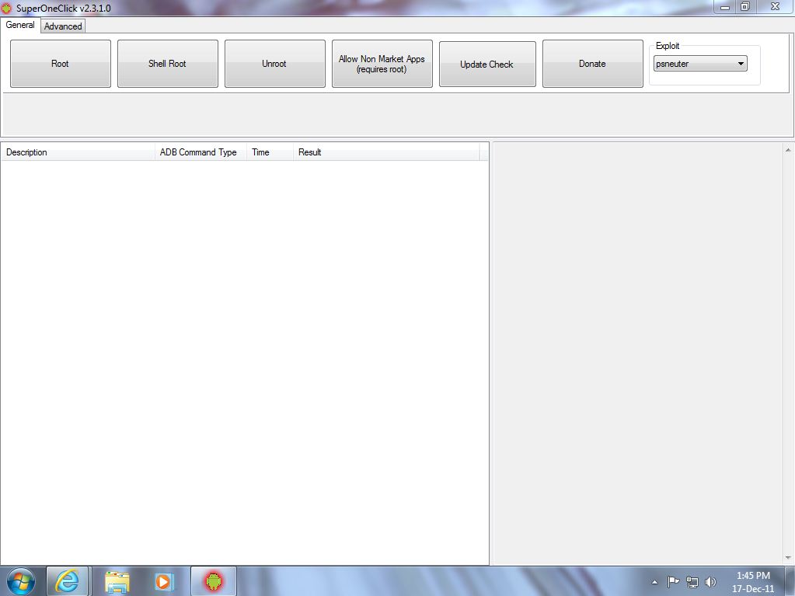Open the network status tray icon

point(692,582)
